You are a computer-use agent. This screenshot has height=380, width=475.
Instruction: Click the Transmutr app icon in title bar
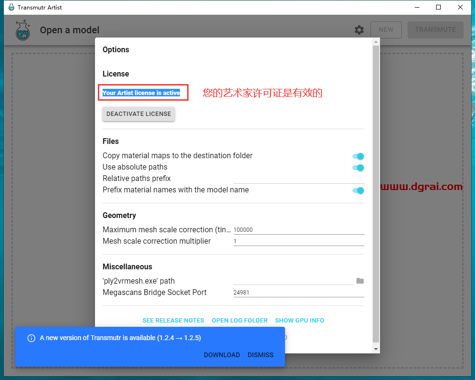point(11,7)
